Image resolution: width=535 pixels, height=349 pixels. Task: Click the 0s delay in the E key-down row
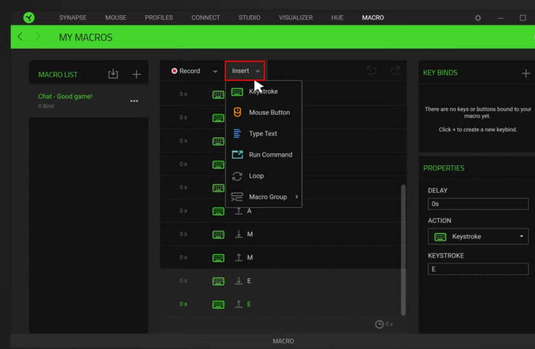183,280
